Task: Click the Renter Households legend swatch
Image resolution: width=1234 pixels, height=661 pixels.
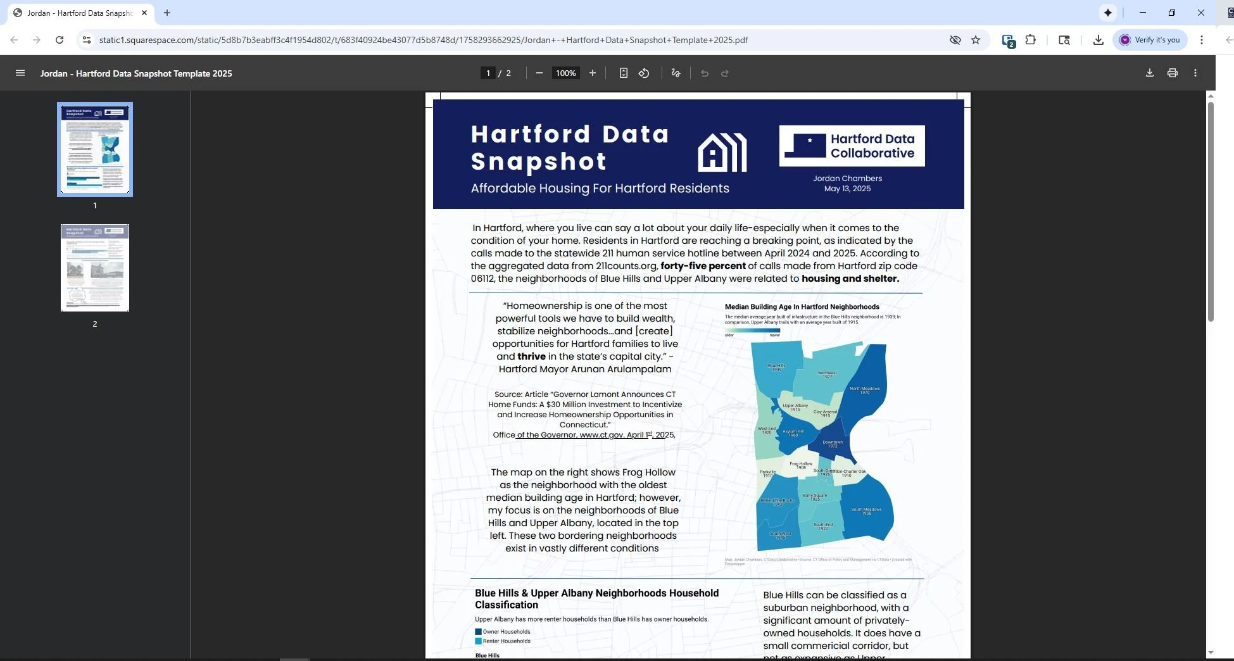Action: (479, 641)
